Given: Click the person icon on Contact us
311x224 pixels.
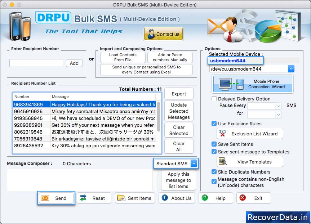Looking at the screenshot, I should 151,34.
